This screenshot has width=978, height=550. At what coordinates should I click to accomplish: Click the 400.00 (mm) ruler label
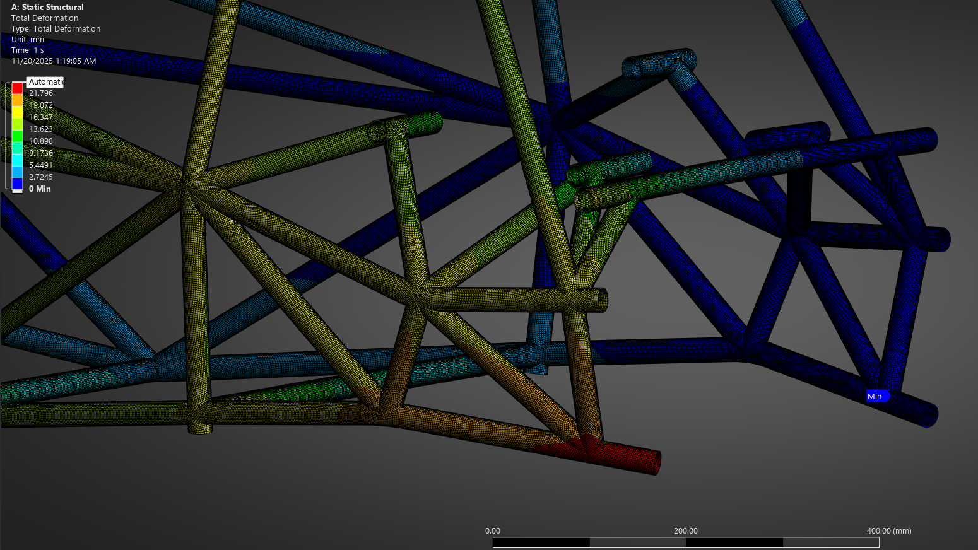point(890,531)
